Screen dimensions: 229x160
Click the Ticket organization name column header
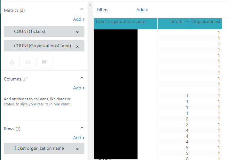(120, 22)
